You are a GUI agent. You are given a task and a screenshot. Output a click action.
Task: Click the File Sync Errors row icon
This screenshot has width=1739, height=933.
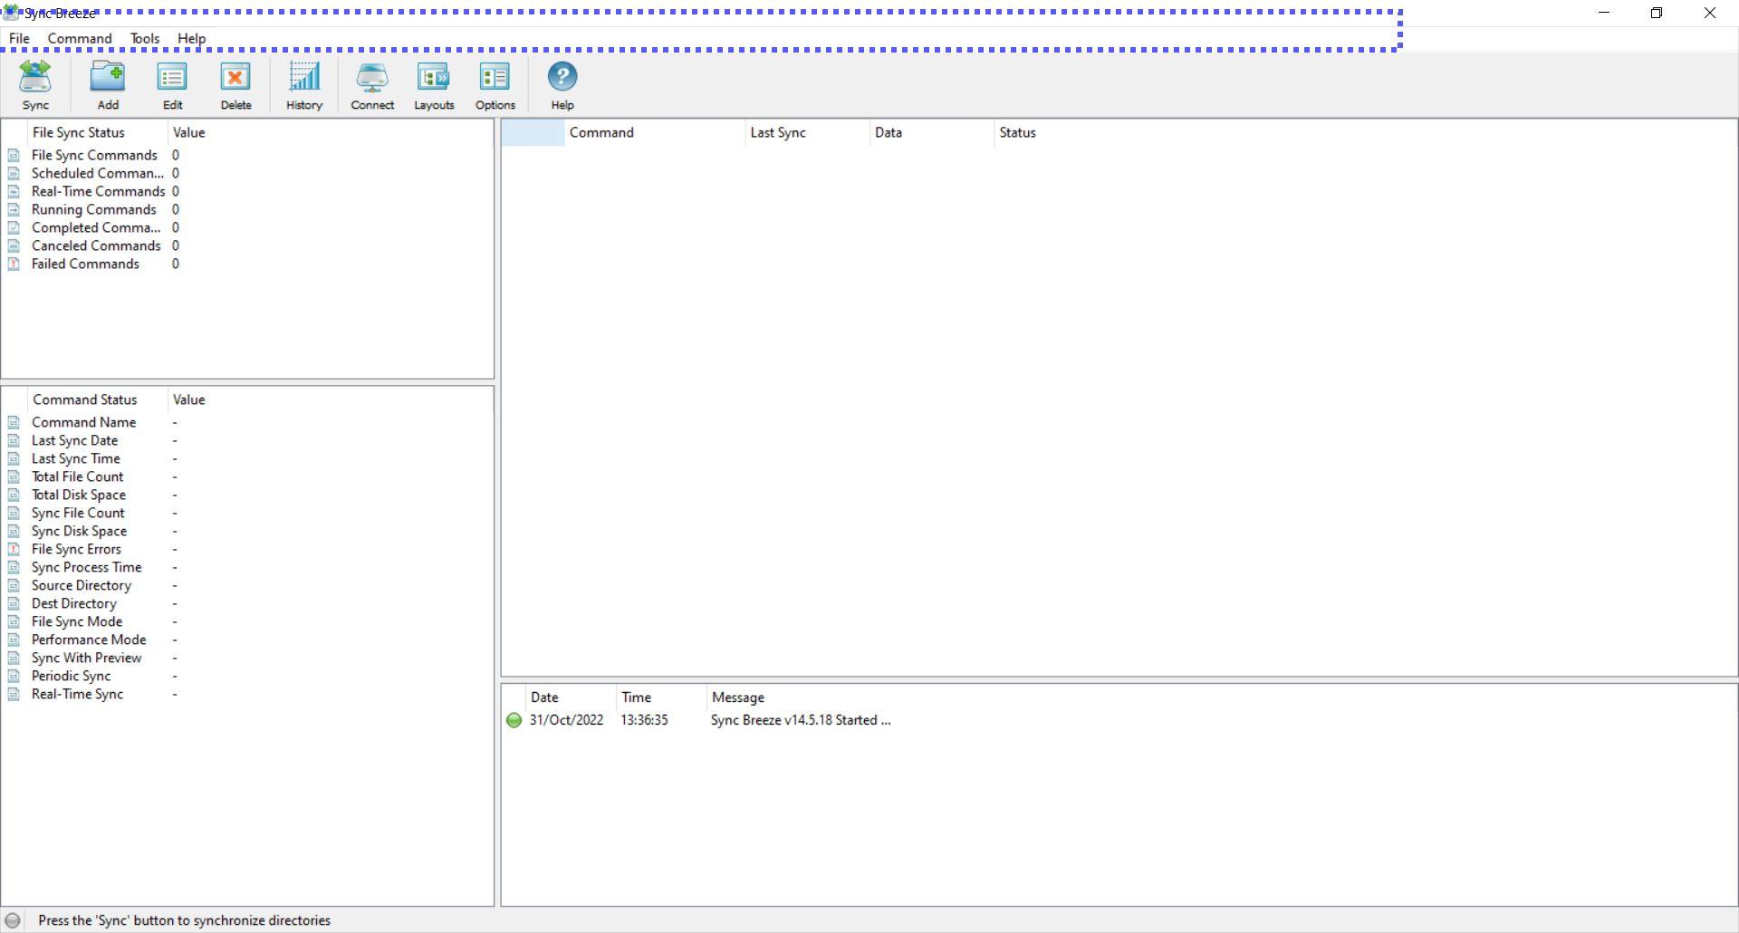14,549
